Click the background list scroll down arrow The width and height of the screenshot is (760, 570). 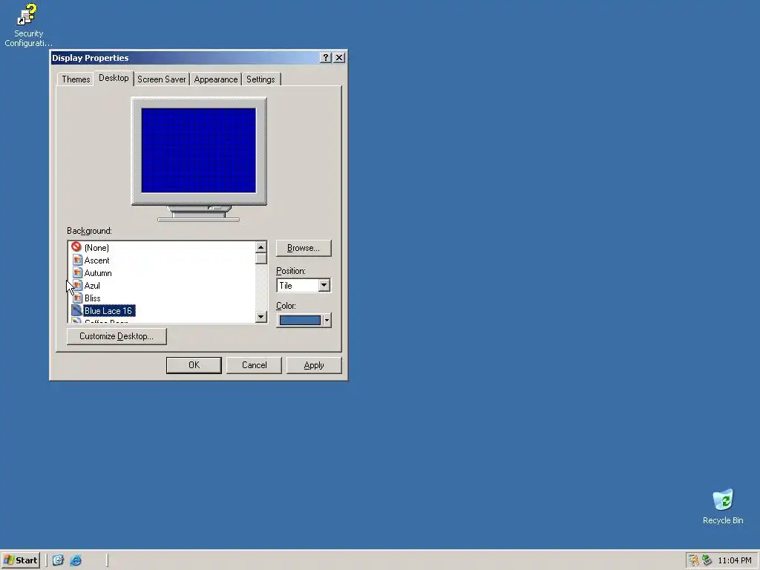click(x=261, y=316)
